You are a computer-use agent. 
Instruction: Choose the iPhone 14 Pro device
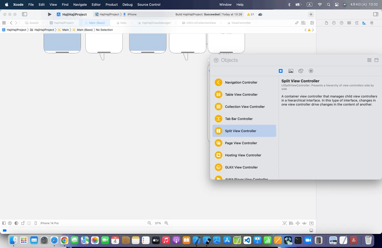(46, 223)
